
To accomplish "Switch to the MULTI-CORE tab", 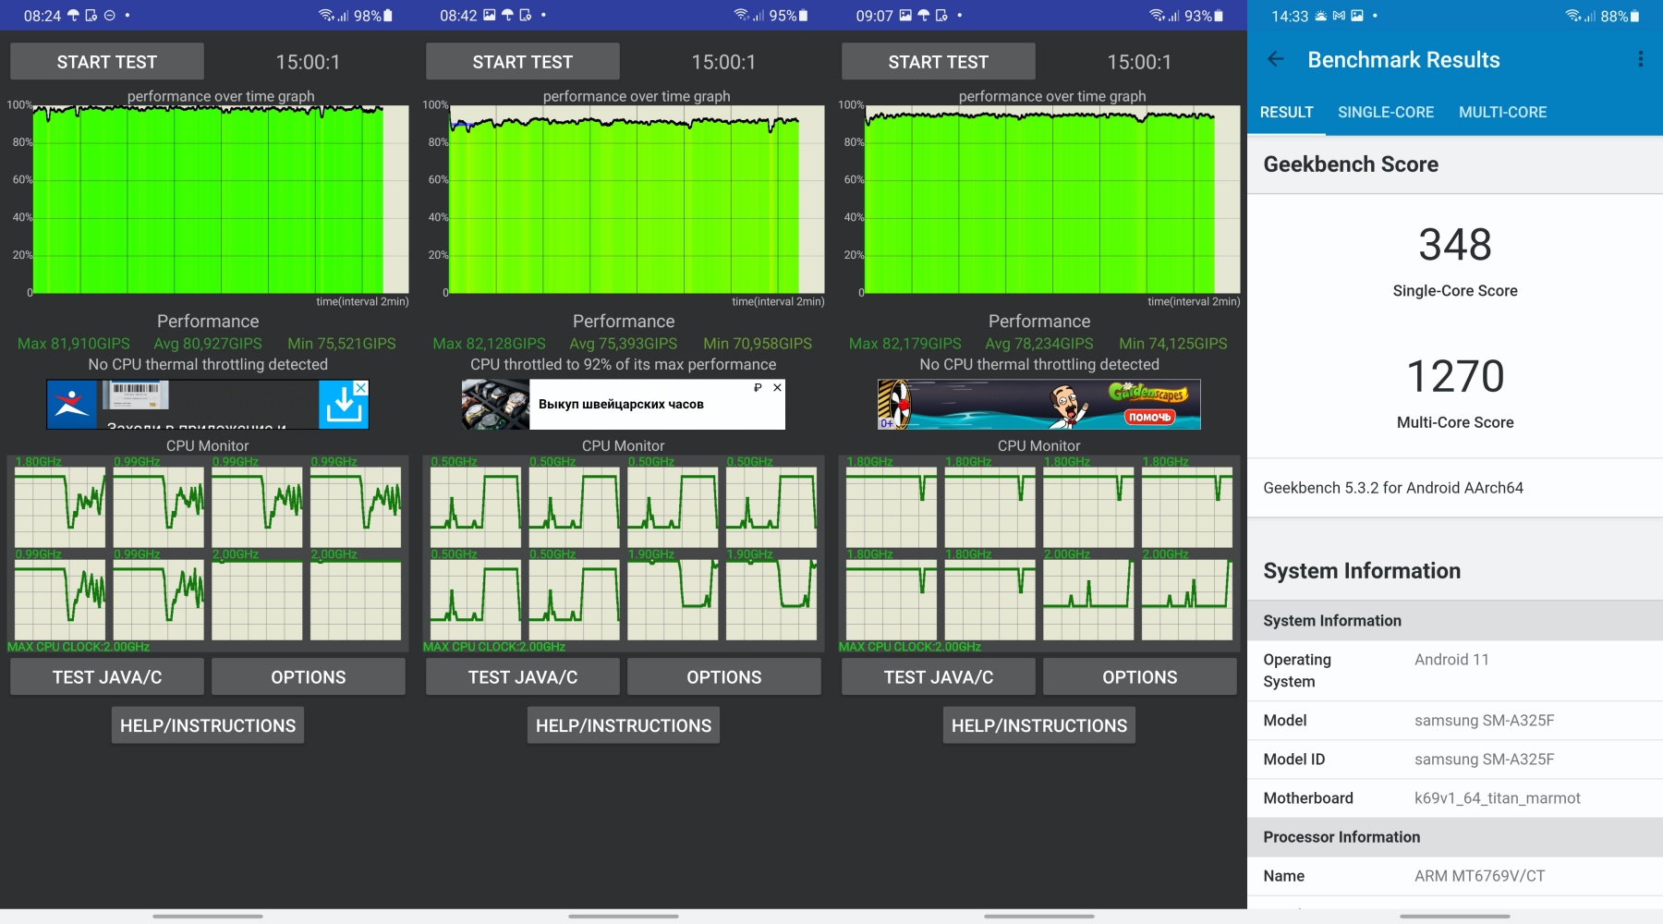I will (x=1502, y=113).
